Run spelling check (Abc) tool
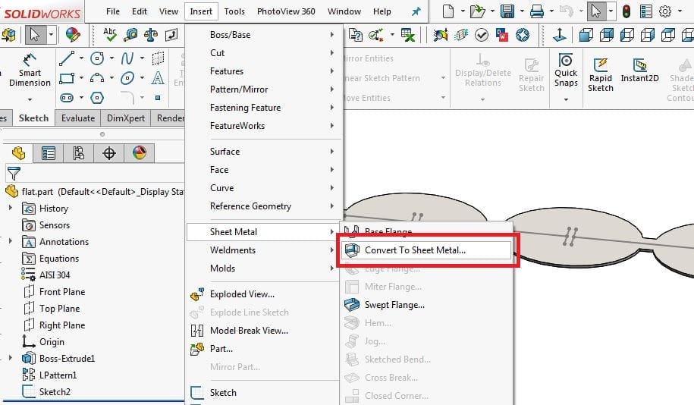The image size is (694, 405). 110,35
